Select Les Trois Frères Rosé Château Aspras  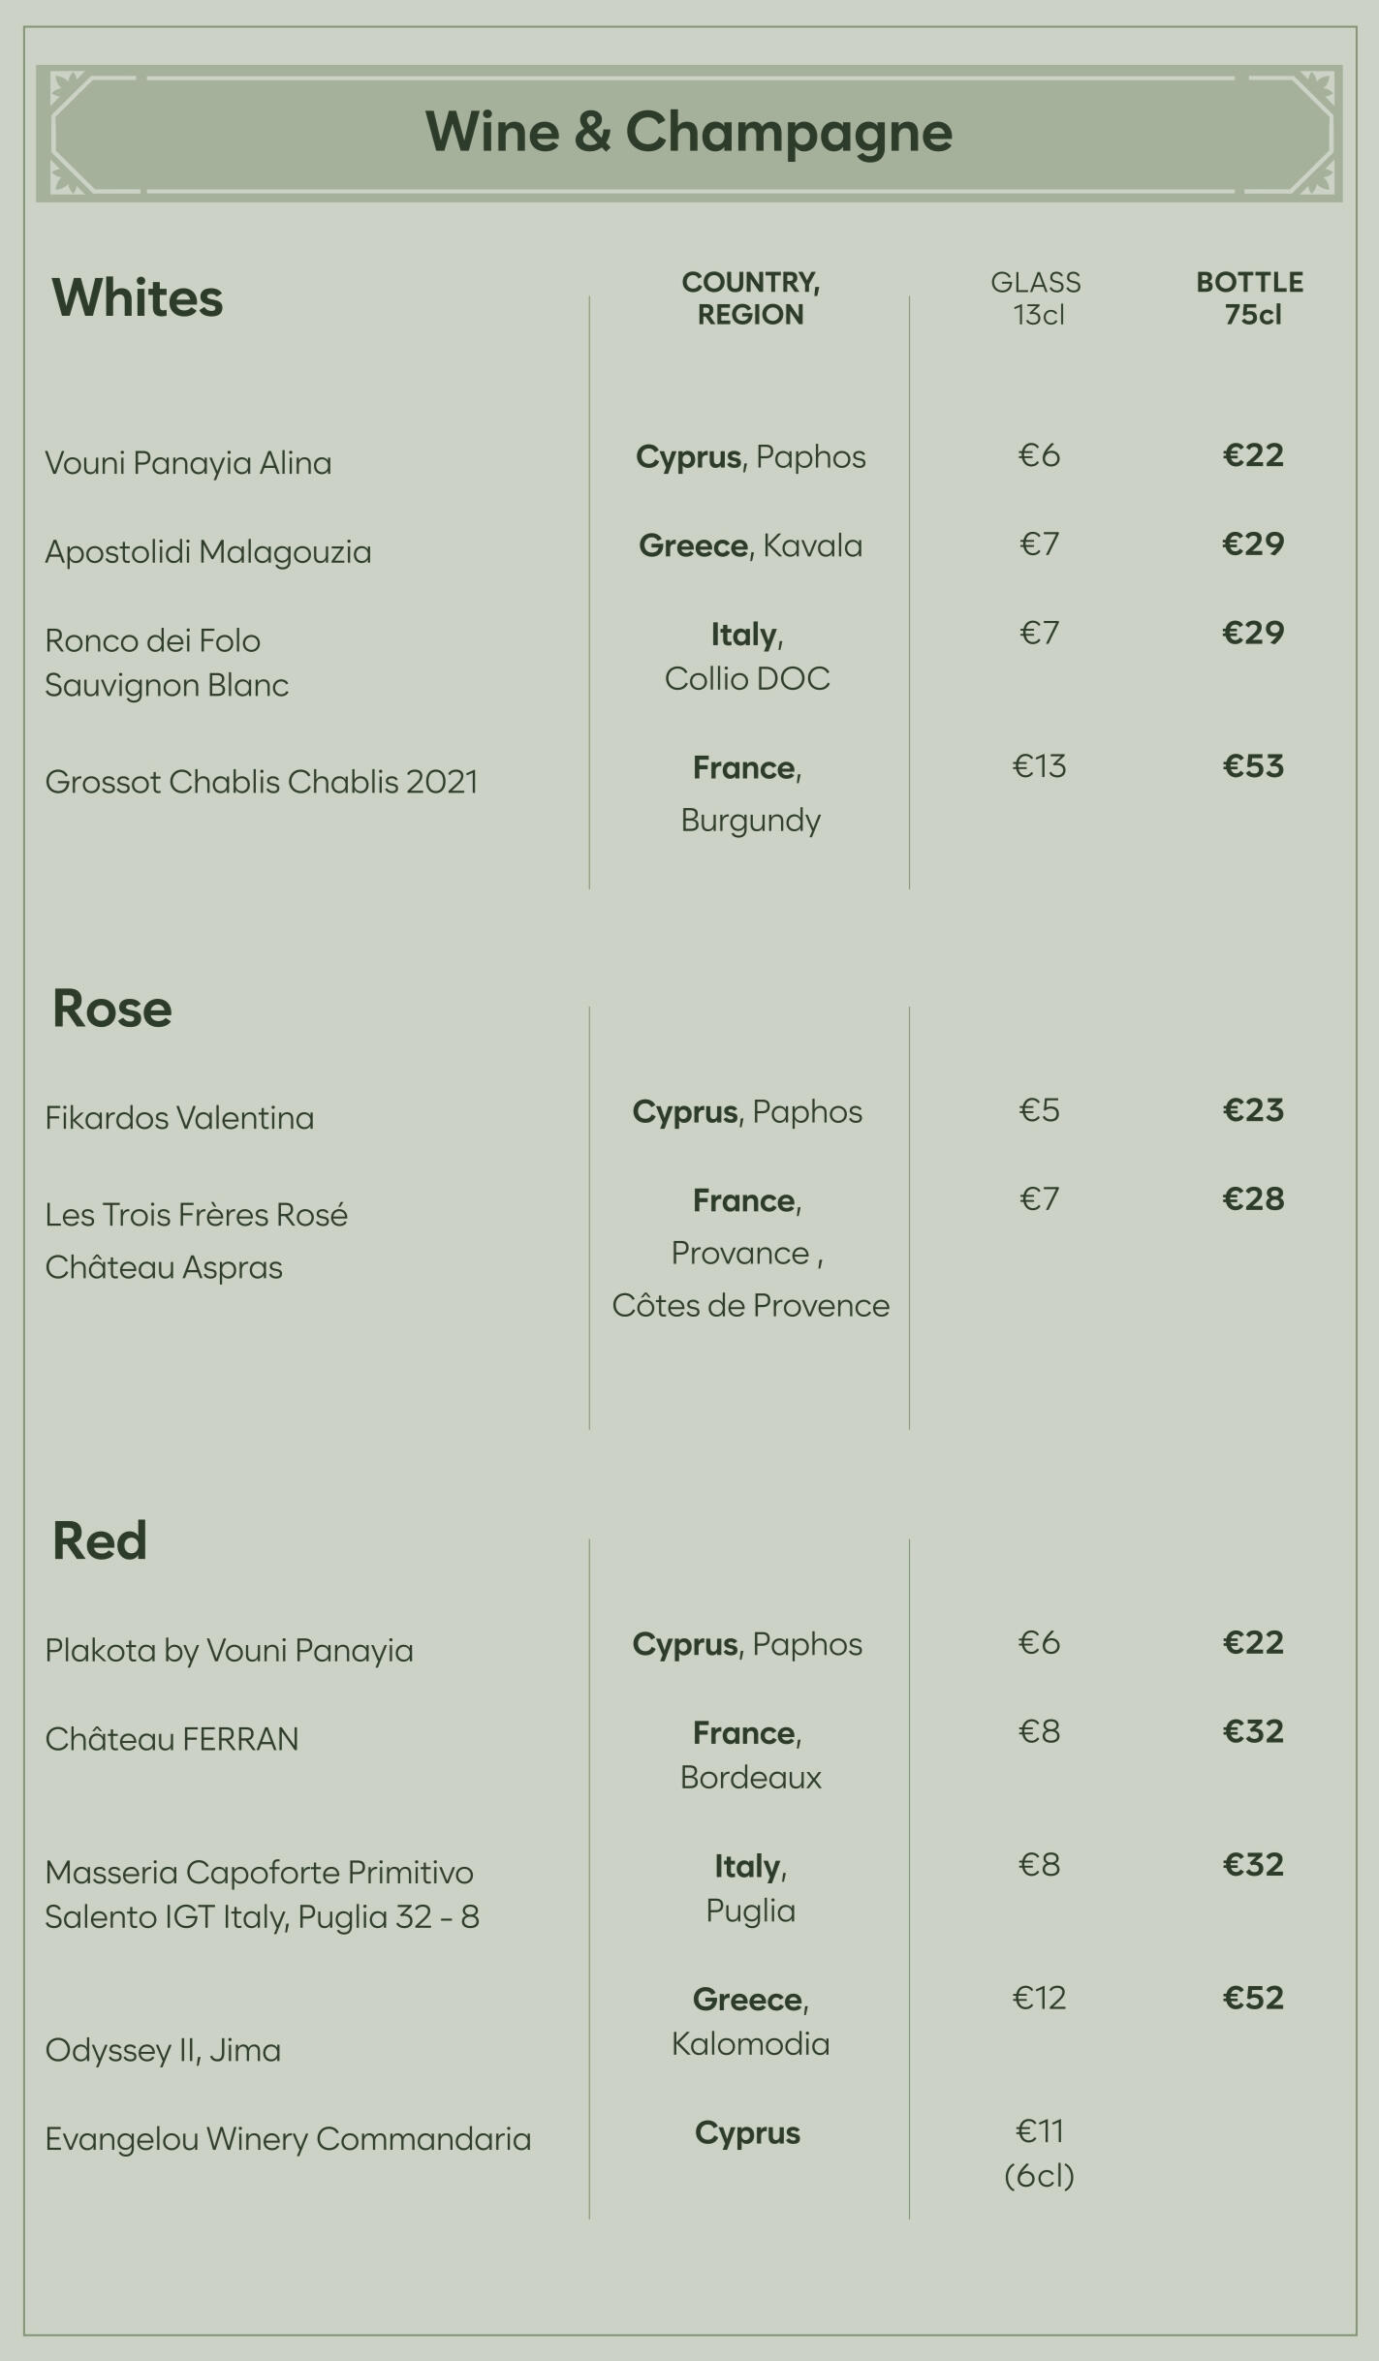click(x=196, y=1241)
